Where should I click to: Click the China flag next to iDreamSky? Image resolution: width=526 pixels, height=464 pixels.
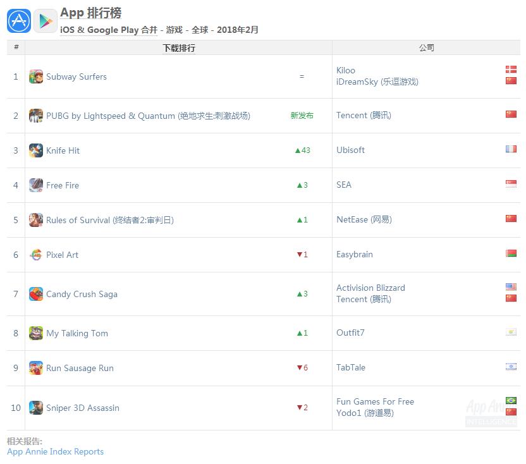pos(511,80)
